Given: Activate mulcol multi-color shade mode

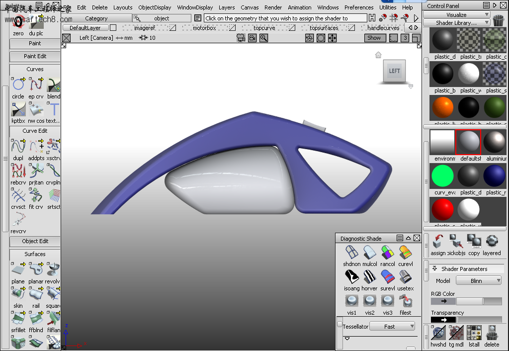Looking at the screenshot, I should pos(370,252).
